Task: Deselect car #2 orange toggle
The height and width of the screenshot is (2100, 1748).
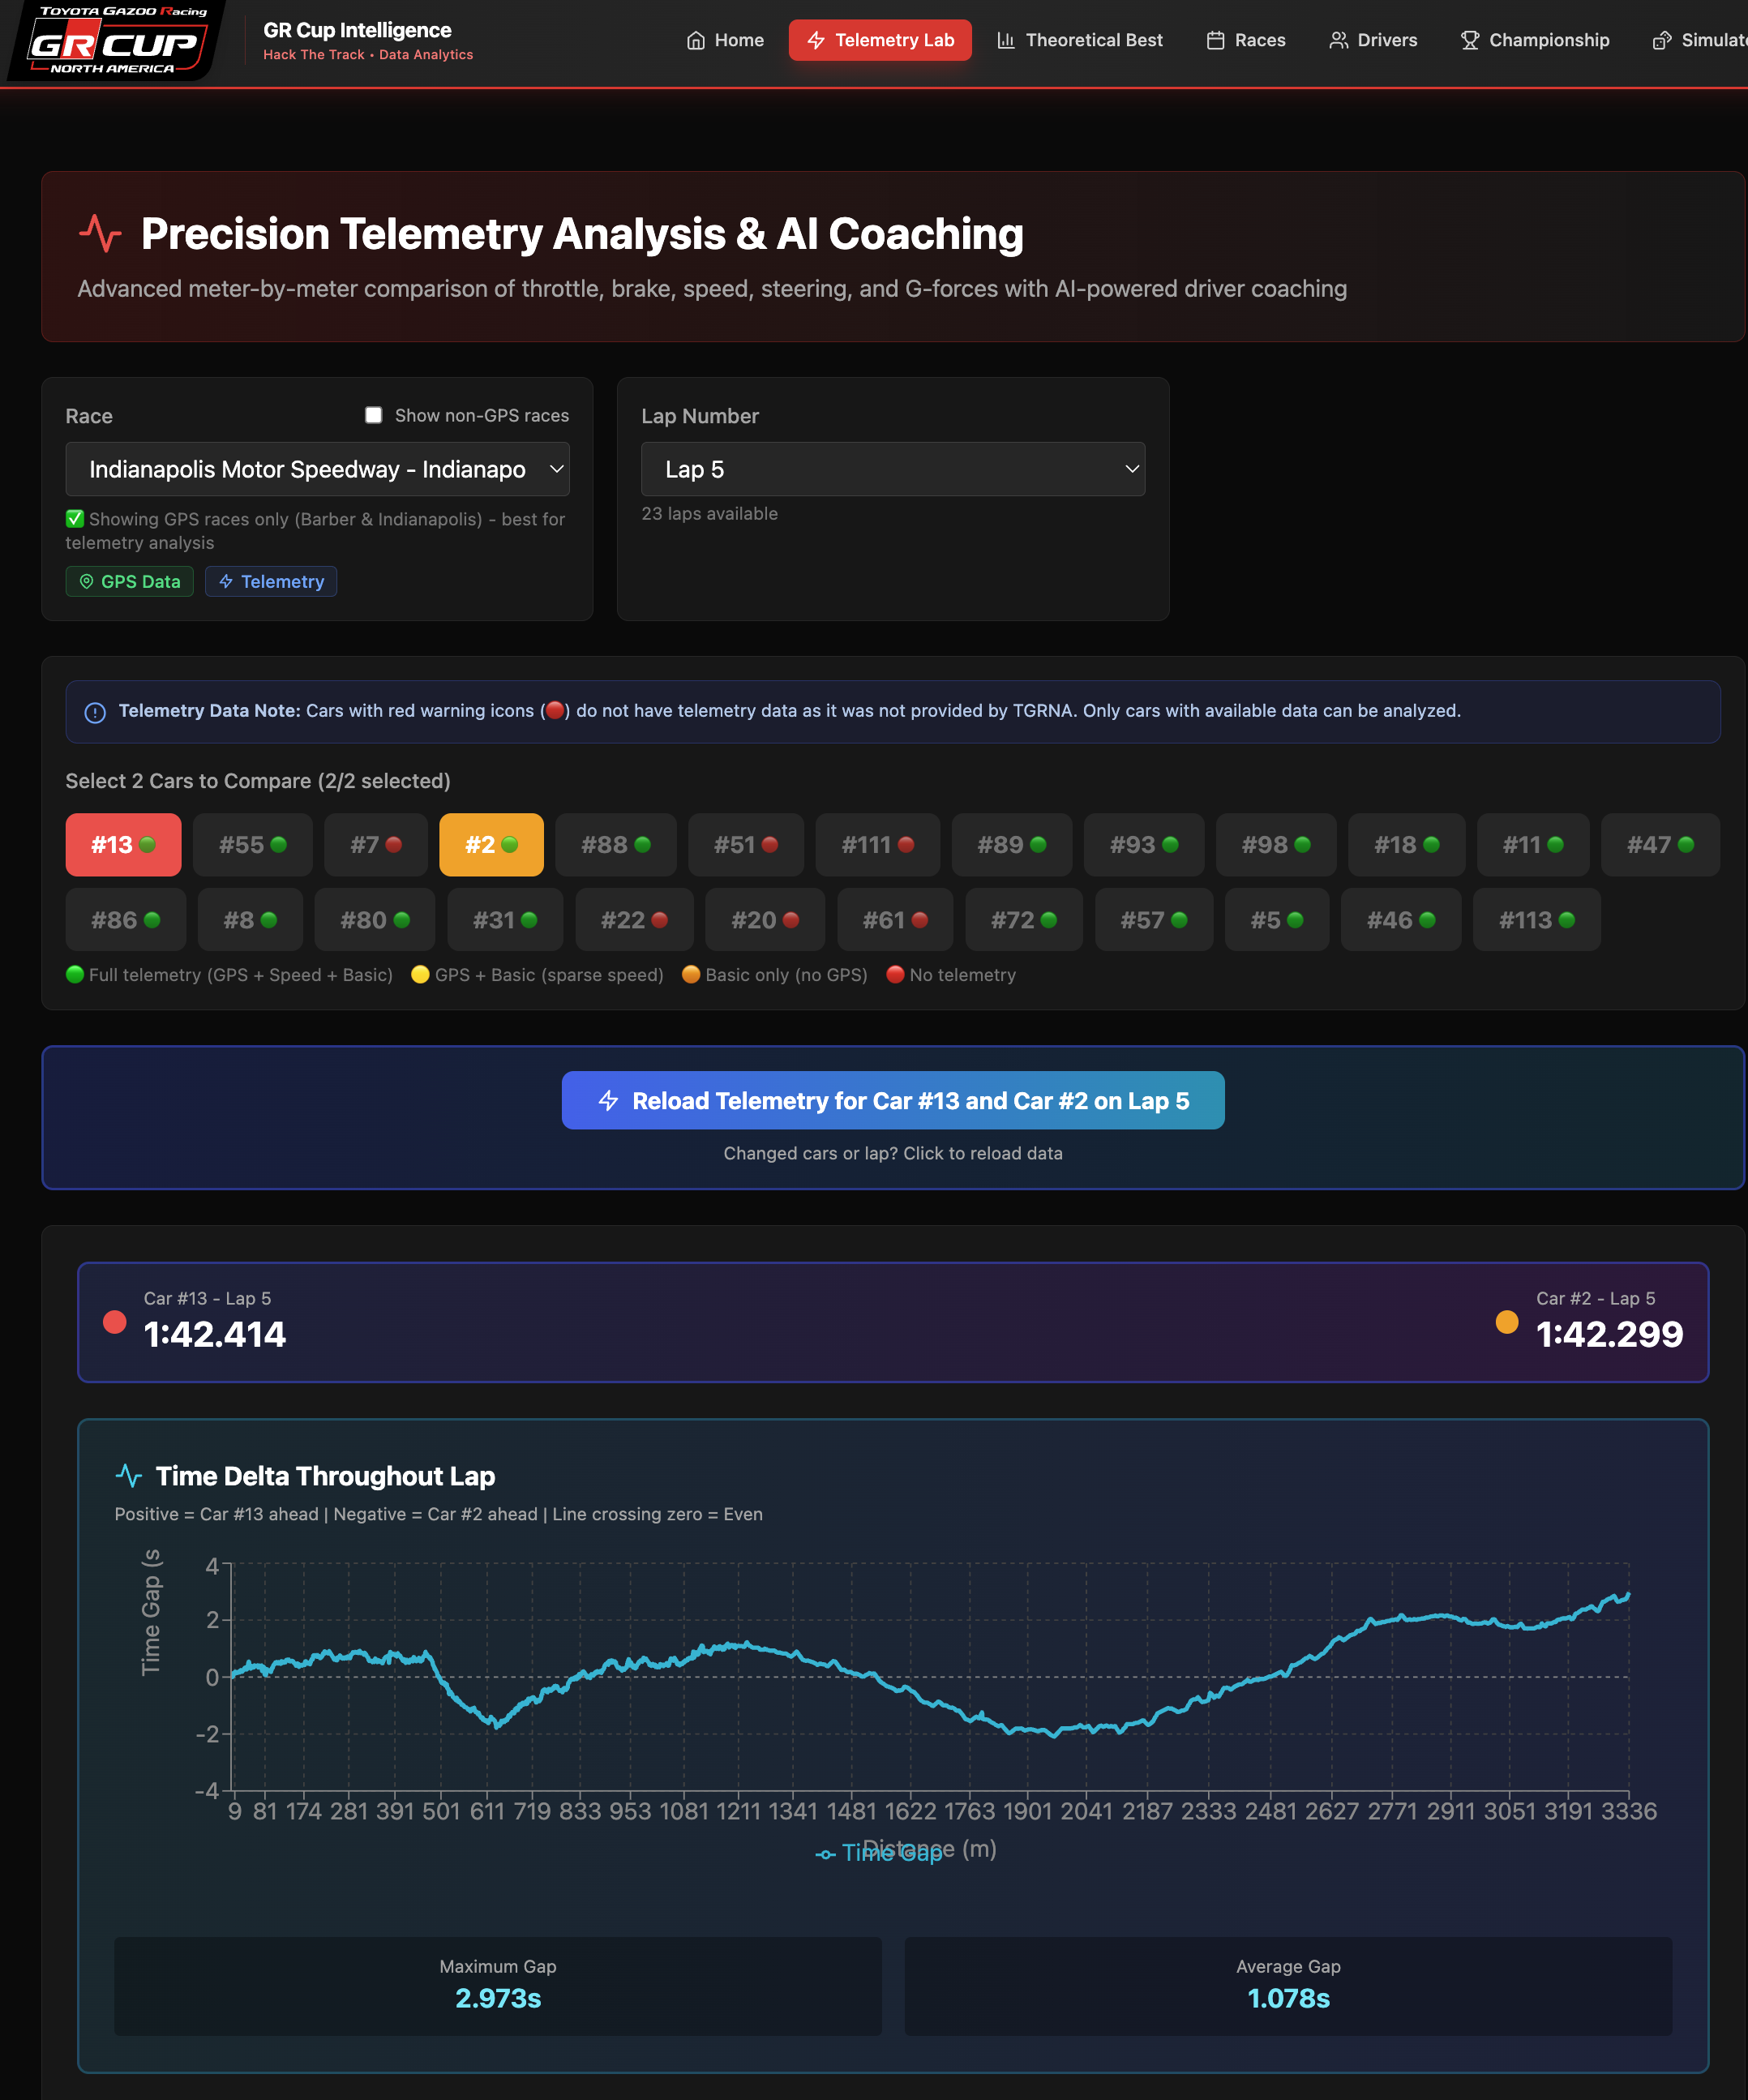Action: tap(491, 845)
